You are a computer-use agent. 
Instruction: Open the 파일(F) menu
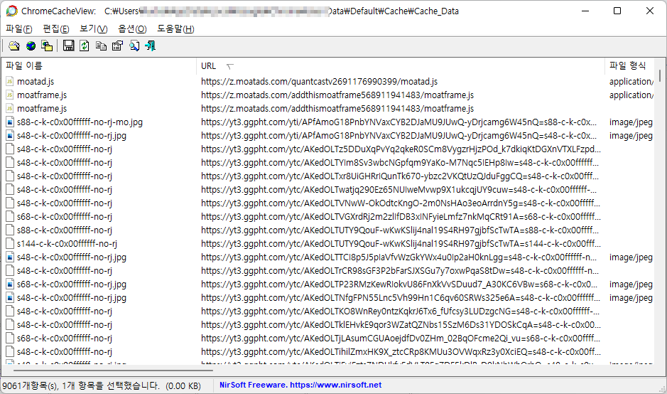pyautogui.click(x=19, y=29)
